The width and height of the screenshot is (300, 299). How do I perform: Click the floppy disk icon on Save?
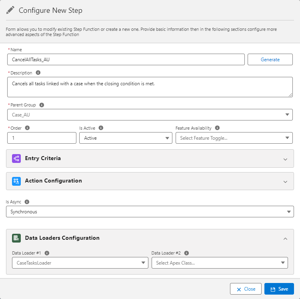(x=273, y=289)
